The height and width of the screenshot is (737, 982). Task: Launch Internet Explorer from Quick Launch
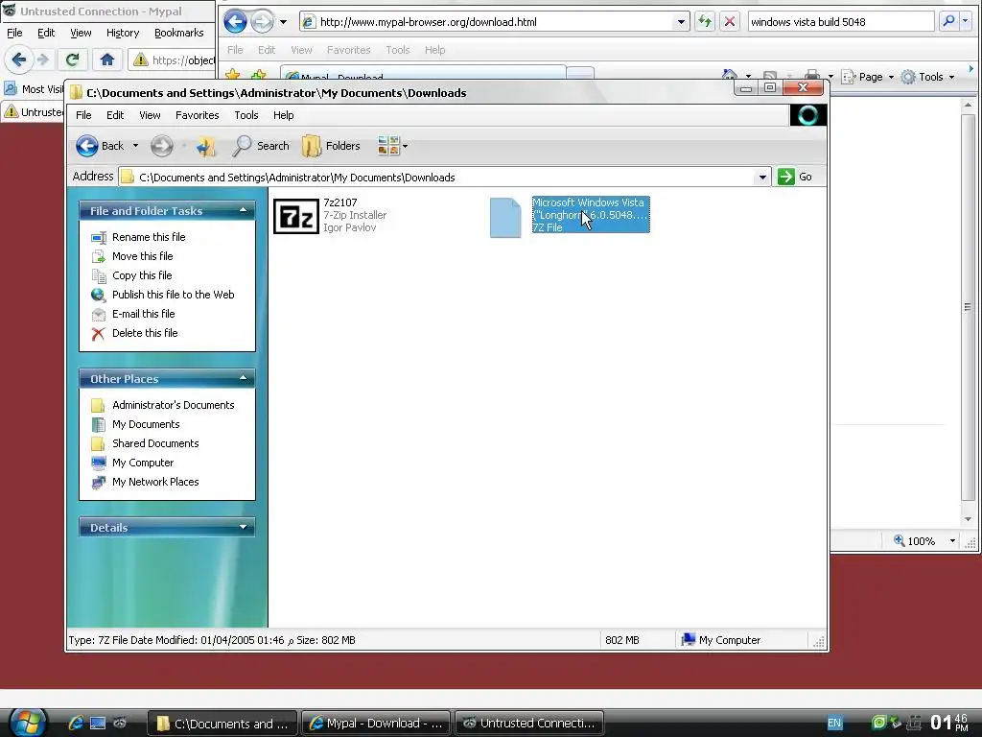pos(76,724)
